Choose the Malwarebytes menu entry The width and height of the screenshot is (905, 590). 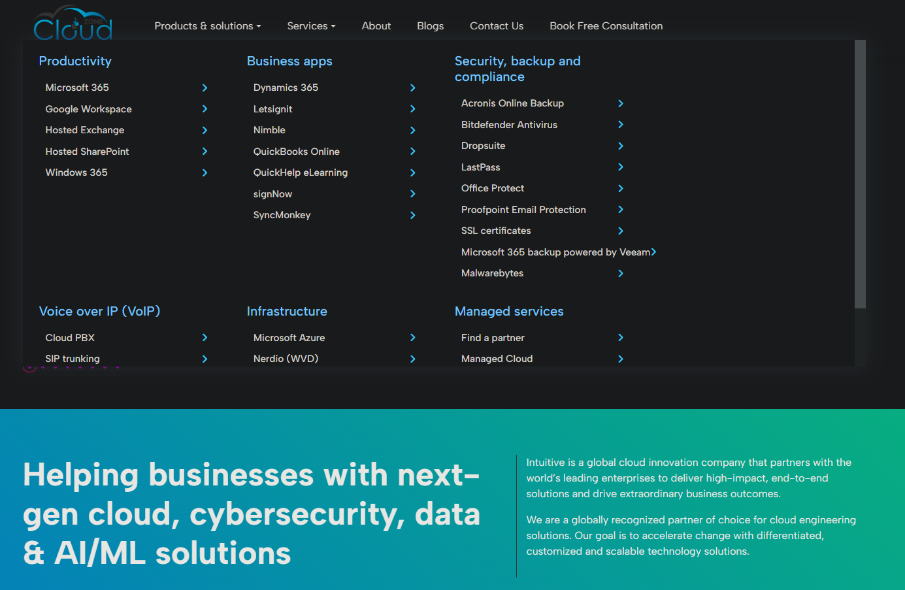click(x=492, y=273)
